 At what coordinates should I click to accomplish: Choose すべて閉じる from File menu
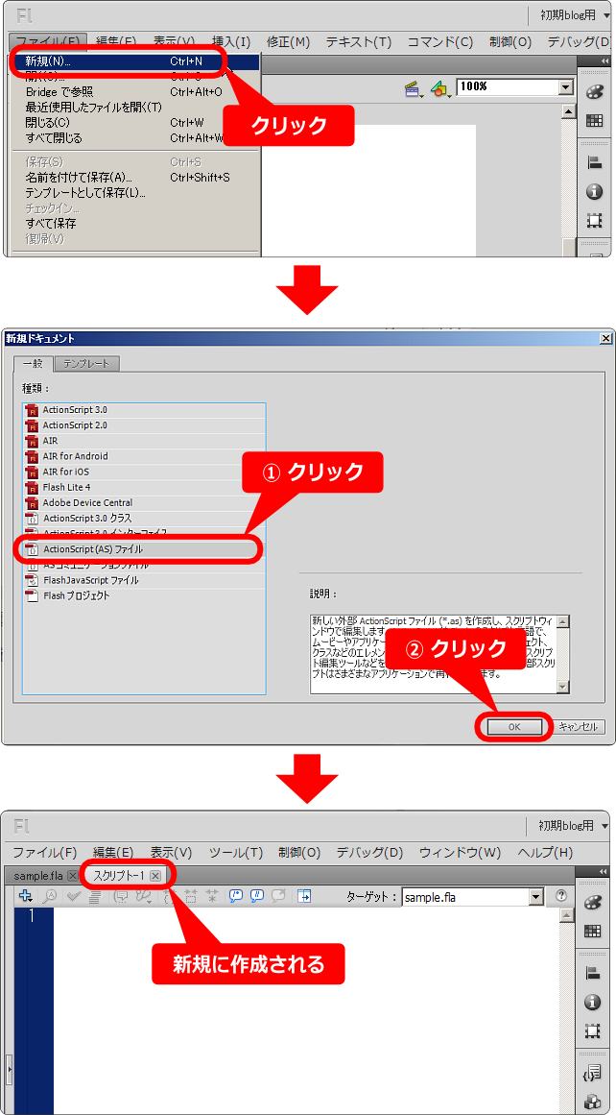coord(54,138)
